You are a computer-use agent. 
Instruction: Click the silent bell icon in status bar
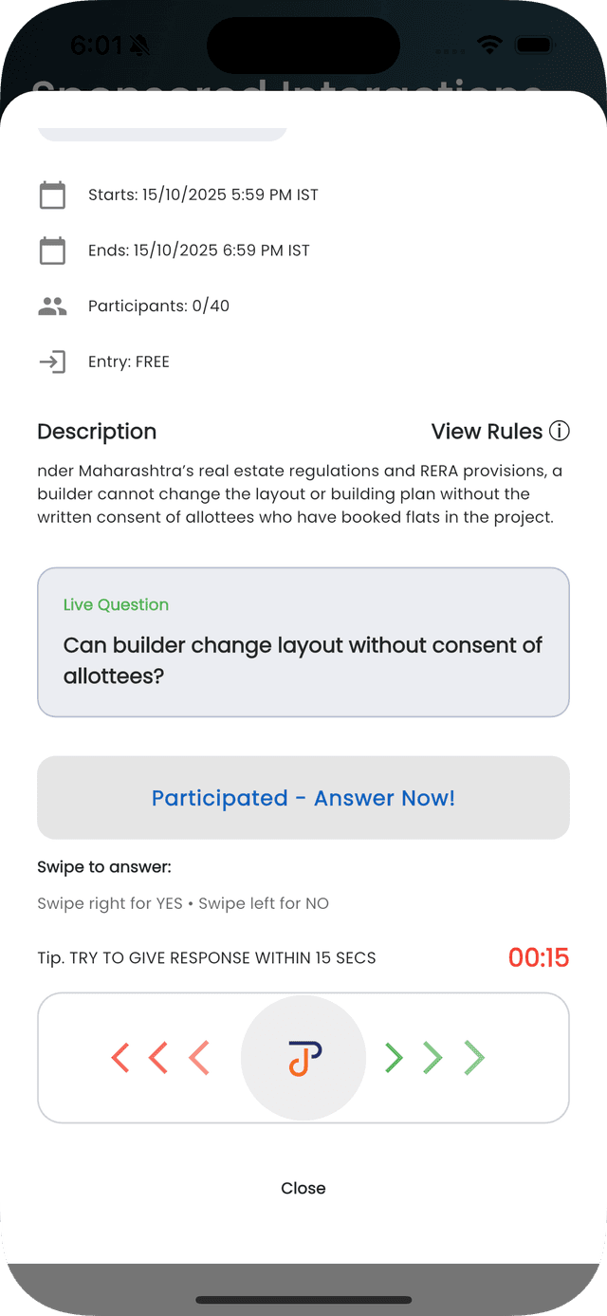tap(139, 45)
